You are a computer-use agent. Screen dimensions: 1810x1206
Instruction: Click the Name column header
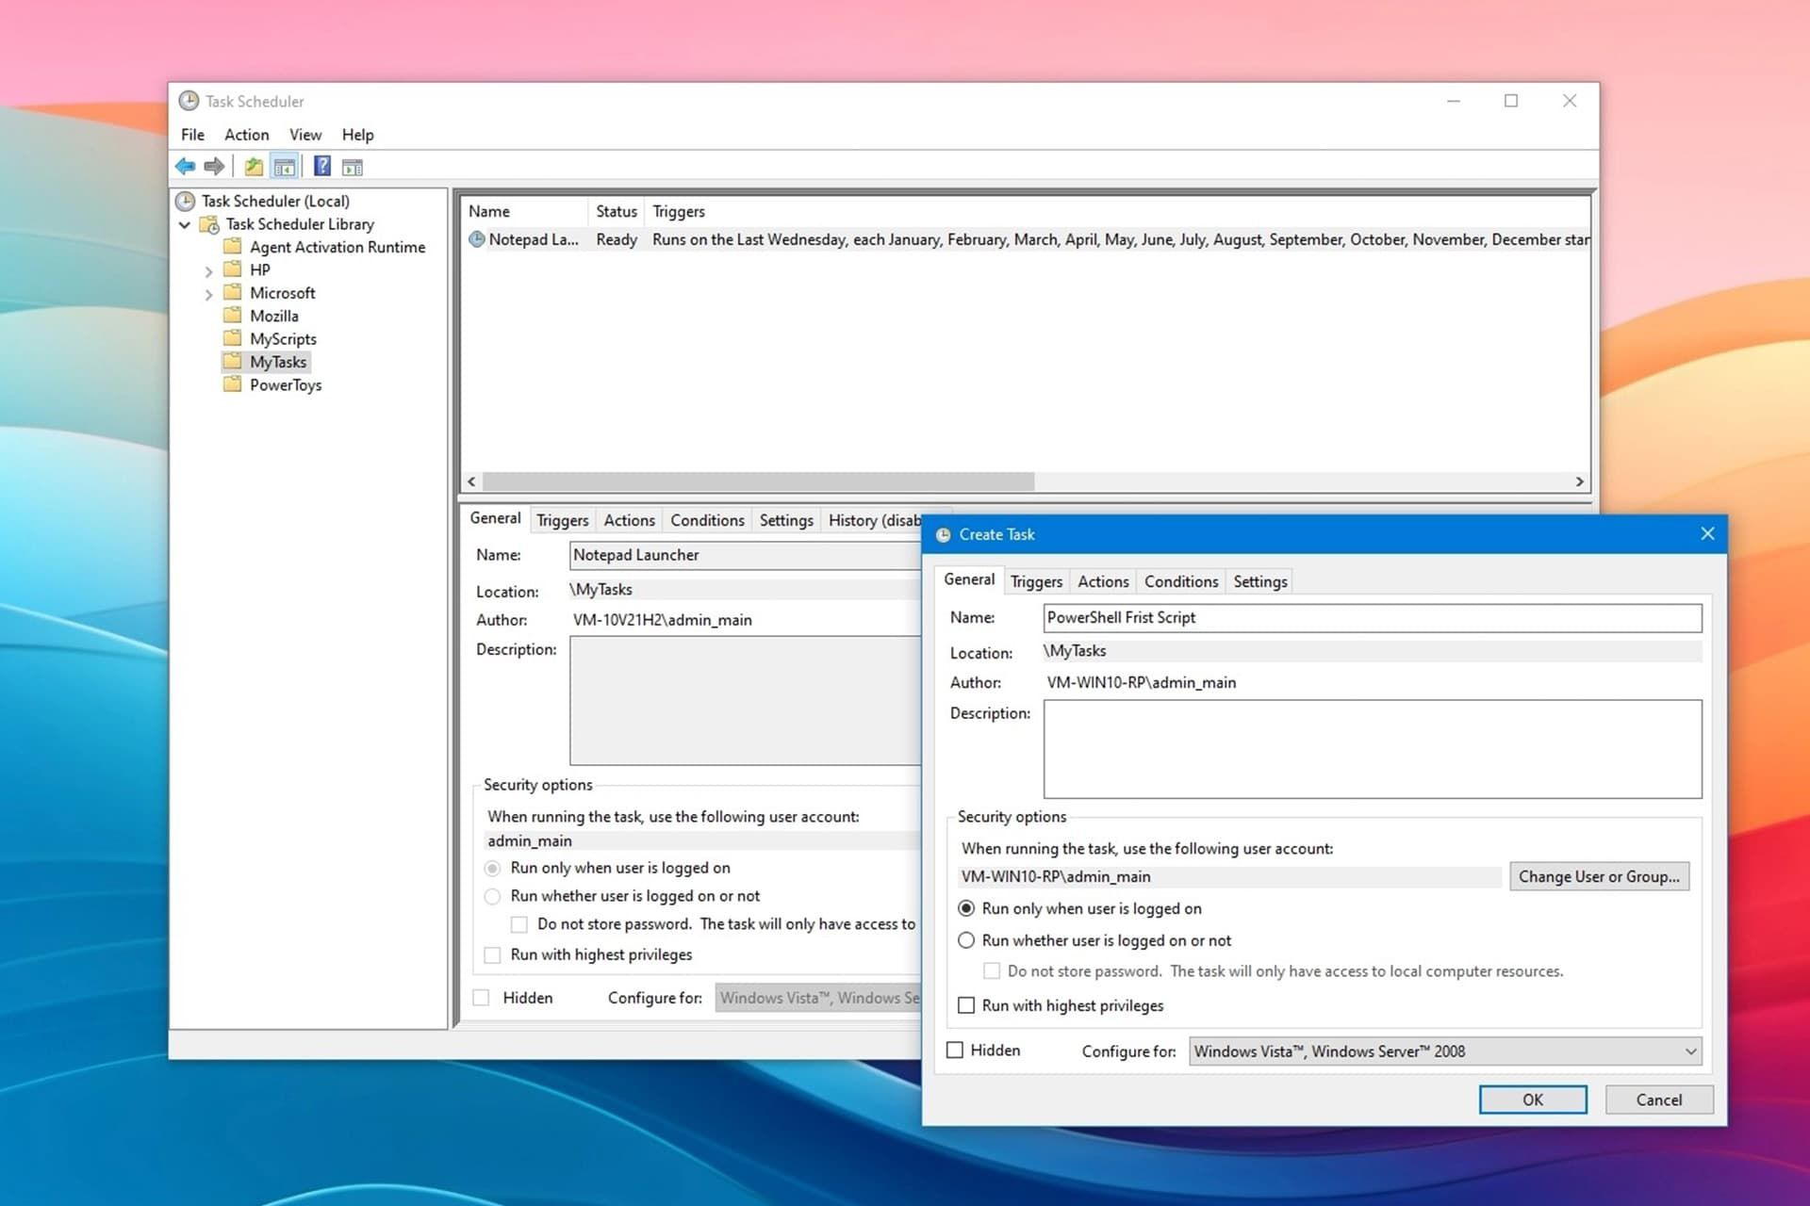[x=524, y=211]
